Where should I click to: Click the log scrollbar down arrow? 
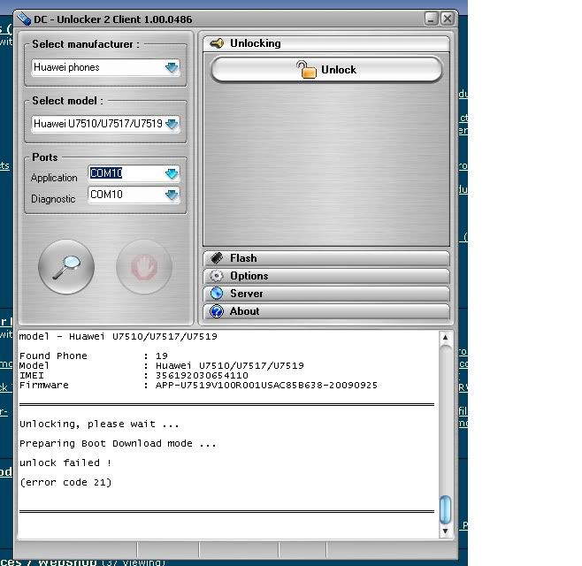pos(446,530)
